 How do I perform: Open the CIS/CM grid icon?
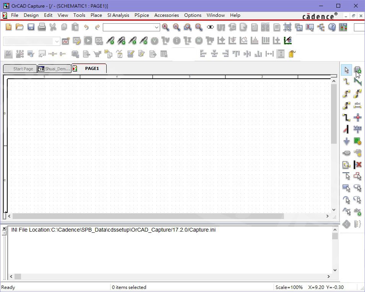coord(343,27)
